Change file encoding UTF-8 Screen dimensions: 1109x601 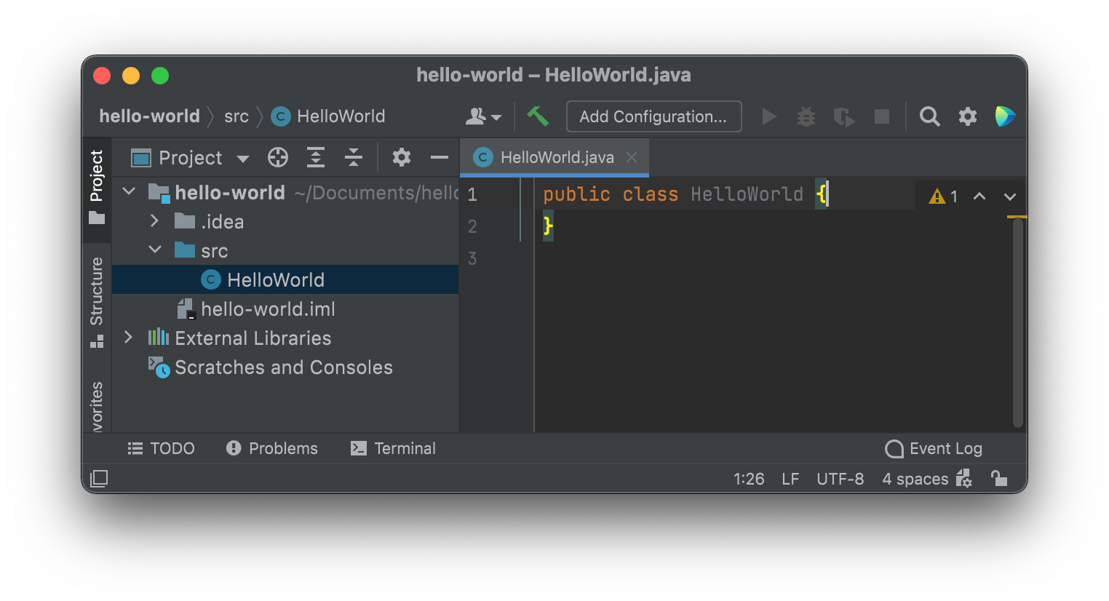coord(840,479)
